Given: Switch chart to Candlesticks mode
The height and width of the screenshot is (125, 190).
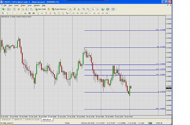Looking at the screenshot, I should pyautogui.click(x=75, y=9).
